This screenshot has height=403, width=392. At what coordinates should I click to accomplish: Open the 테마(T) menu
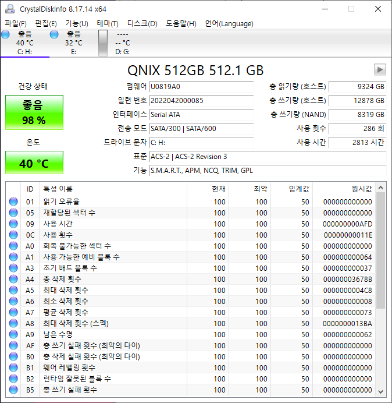click(x=108, y=24)
